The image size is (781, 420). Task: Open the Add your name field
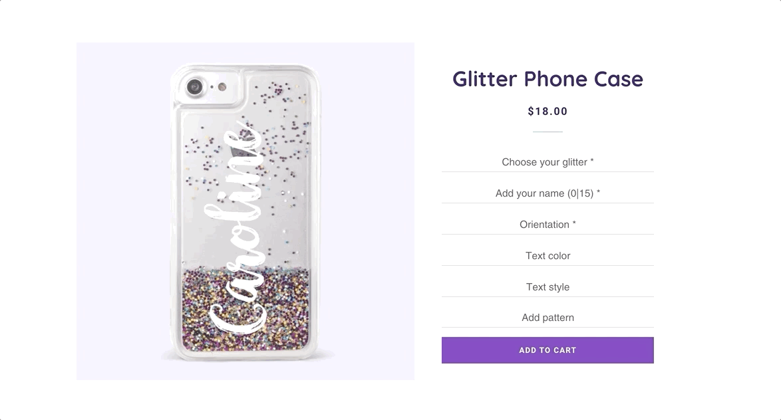547,193
